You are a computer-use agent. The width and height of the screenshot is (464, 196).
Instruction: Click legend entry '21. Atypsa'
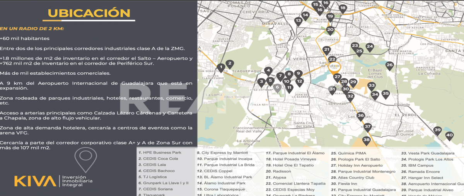(x=276, y=178)
